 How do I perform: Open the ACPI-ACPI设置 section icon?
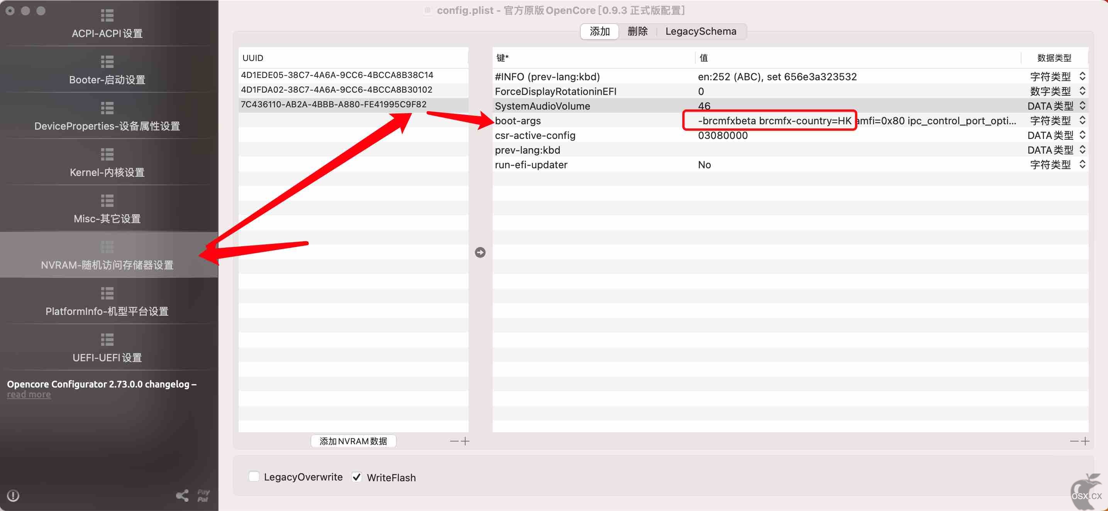point(107,15)
